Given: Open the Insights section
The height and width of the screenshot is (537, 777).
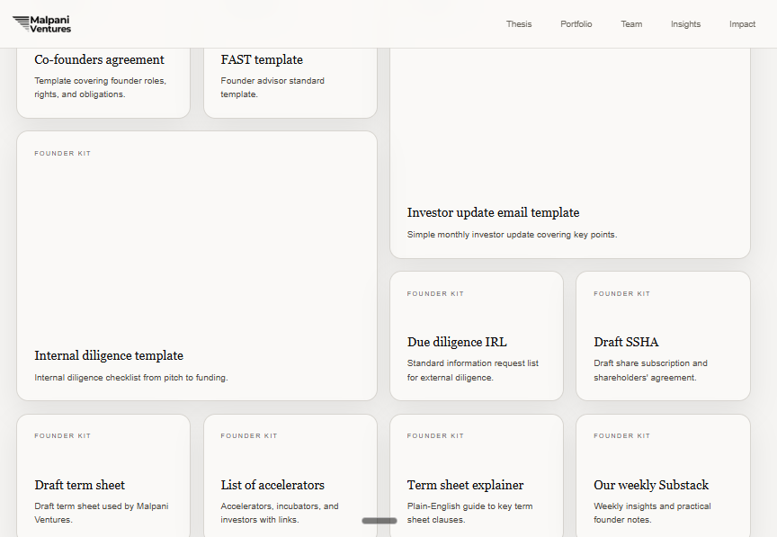Looking at the screenshot, I should click(x=685, y=24).
